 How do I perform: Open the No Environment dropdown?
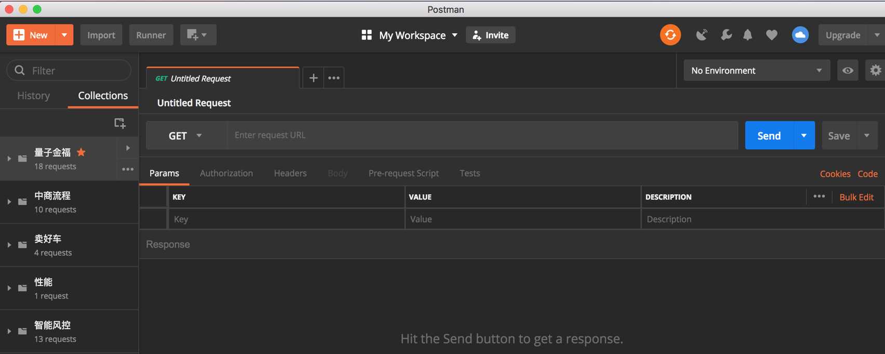point(757,70)
